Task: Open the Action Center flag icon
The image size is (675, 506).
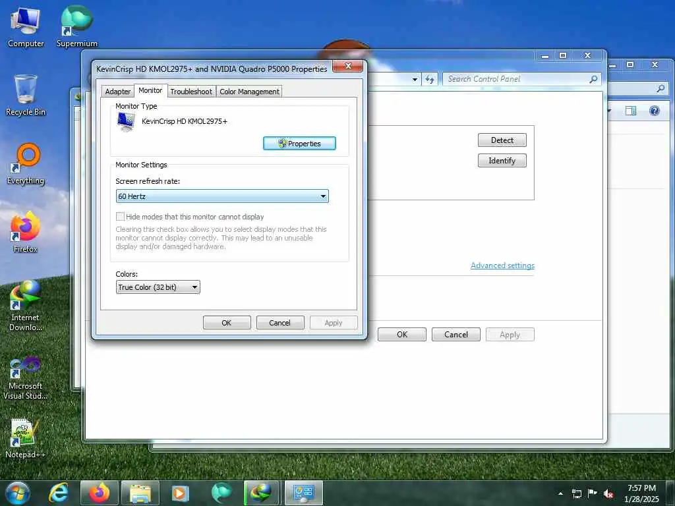Action: coord(593,493)
